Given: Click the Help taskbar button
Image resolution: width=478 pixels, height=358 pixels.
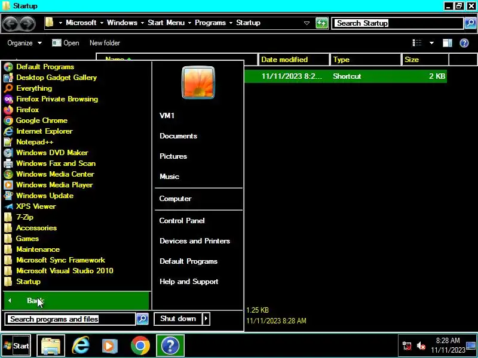Looking at the screenshot, I should [170, 345].
